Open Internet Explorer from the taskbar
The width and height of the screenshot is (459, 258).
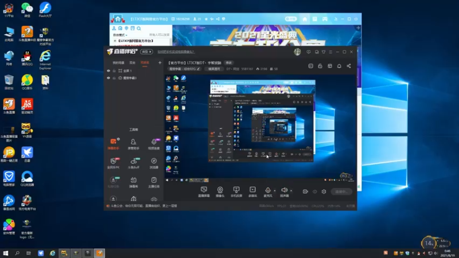click(52, 253)
